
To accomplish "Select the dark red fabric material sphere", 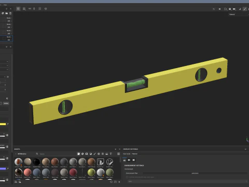I will click(73, 172).
